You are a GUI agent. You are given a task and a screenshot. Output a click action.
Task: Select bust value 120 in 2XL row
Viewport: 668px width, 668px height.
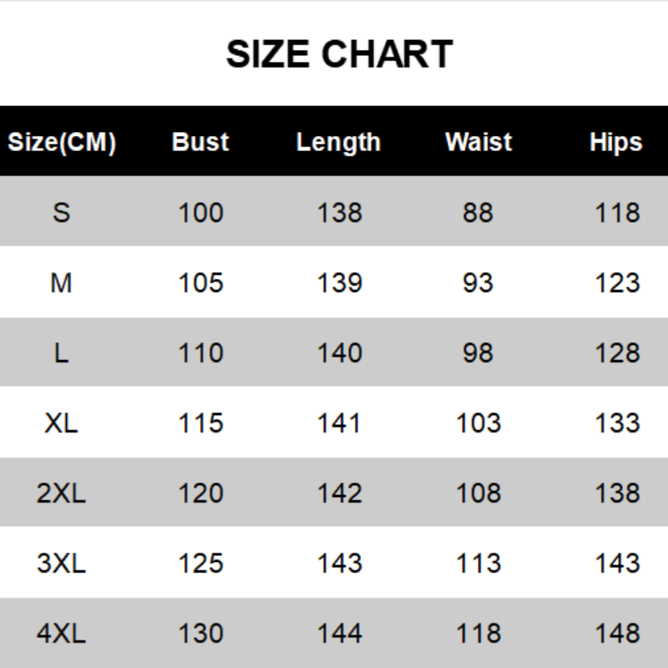[200, 493]
